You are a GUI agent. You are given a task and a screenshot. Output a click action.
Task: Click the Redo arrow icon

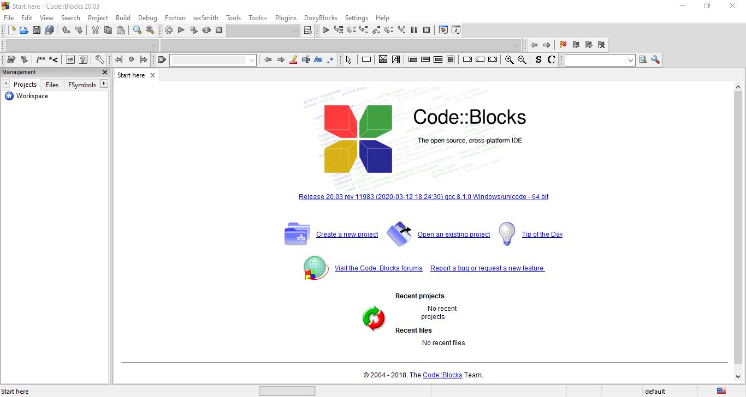coord(79,31)
